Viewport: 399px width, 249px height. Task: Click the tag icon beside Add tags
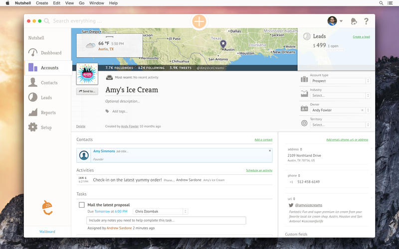coord(107,111)
